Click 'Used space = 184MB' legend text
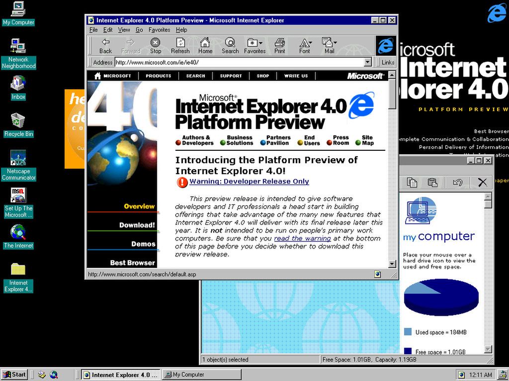The image size is (509, 381). pos(441,332)
